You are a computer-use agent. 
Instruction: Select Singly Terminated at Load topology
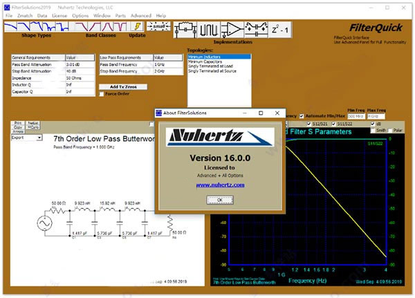click(x=219, y=66)
